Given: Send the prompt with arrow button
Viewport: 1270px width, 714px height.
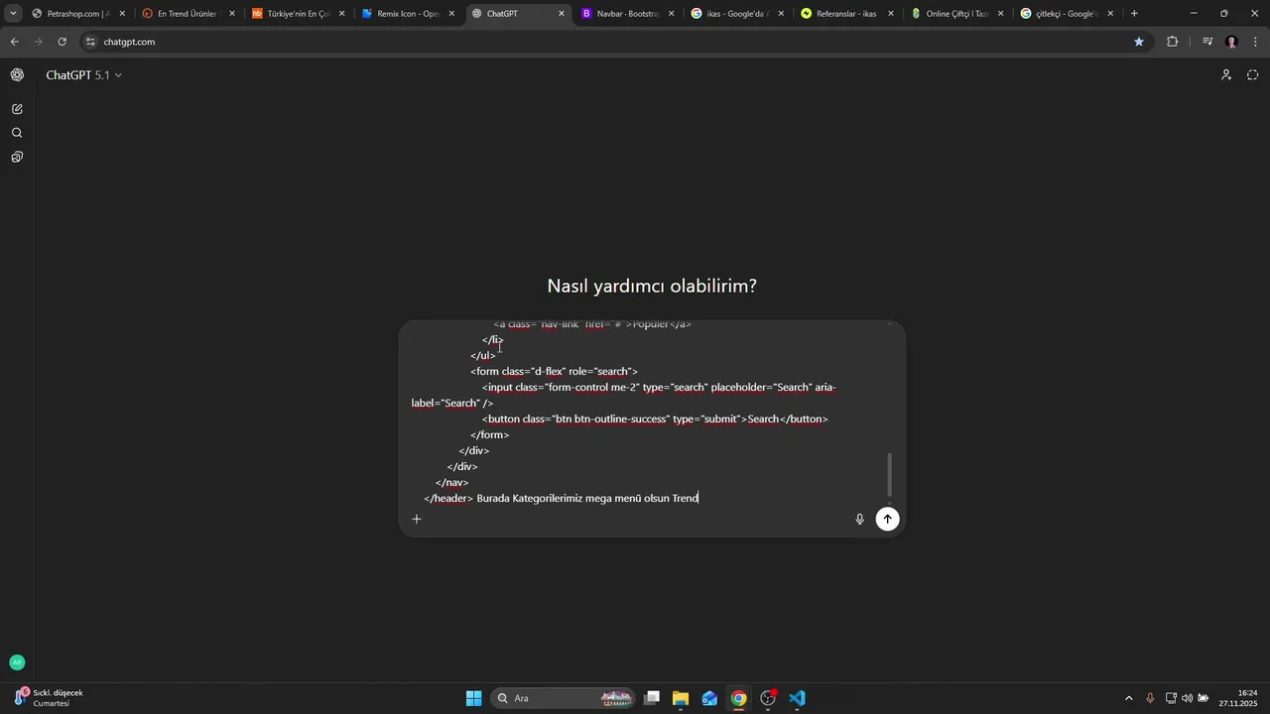Looking at the screenshot, I should coord(888,519).
